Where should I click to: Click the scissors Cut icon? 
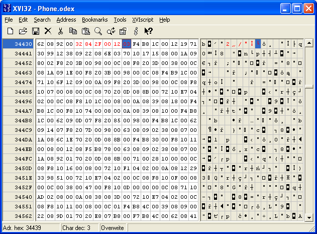[60, 31]
